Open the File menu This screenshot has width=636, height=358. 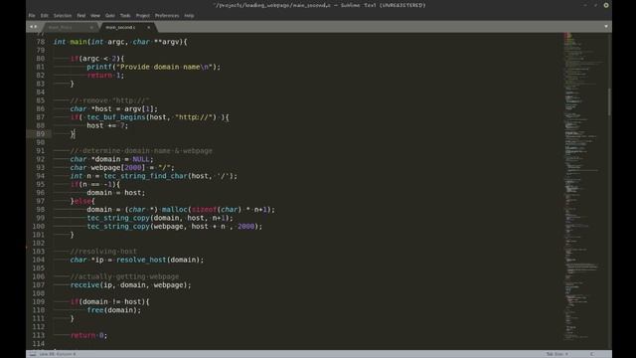pos(32,16)
